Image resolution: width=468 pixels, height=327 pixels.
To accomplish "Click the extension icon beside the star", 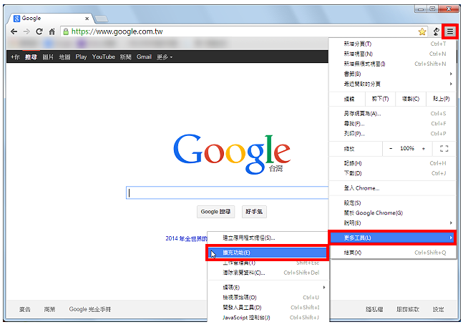I will click(436, 31).
